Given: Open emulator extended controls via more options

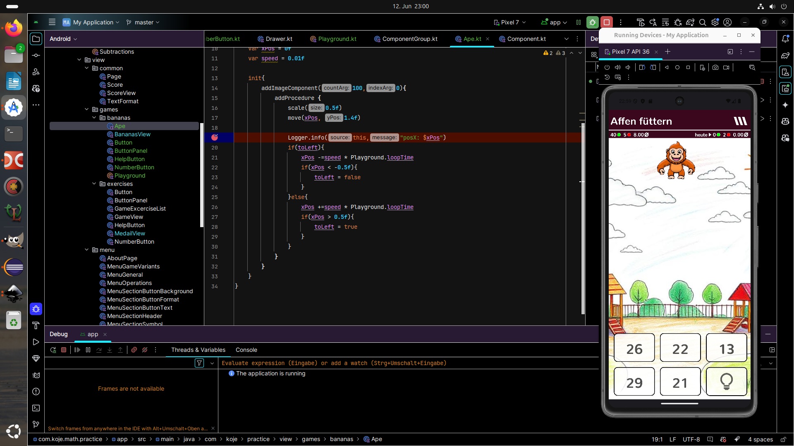Looking at the screenshot, I should (628, 77).
